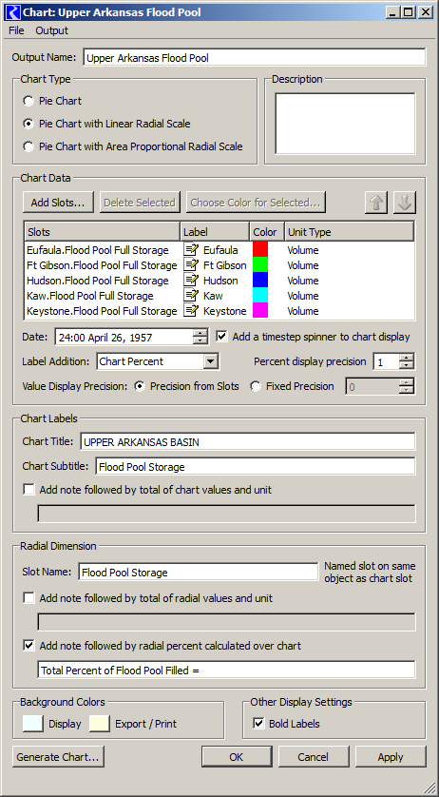Select the plain Pie Chart option
This screenshot has height=797, width=439.
coord(29,101)
